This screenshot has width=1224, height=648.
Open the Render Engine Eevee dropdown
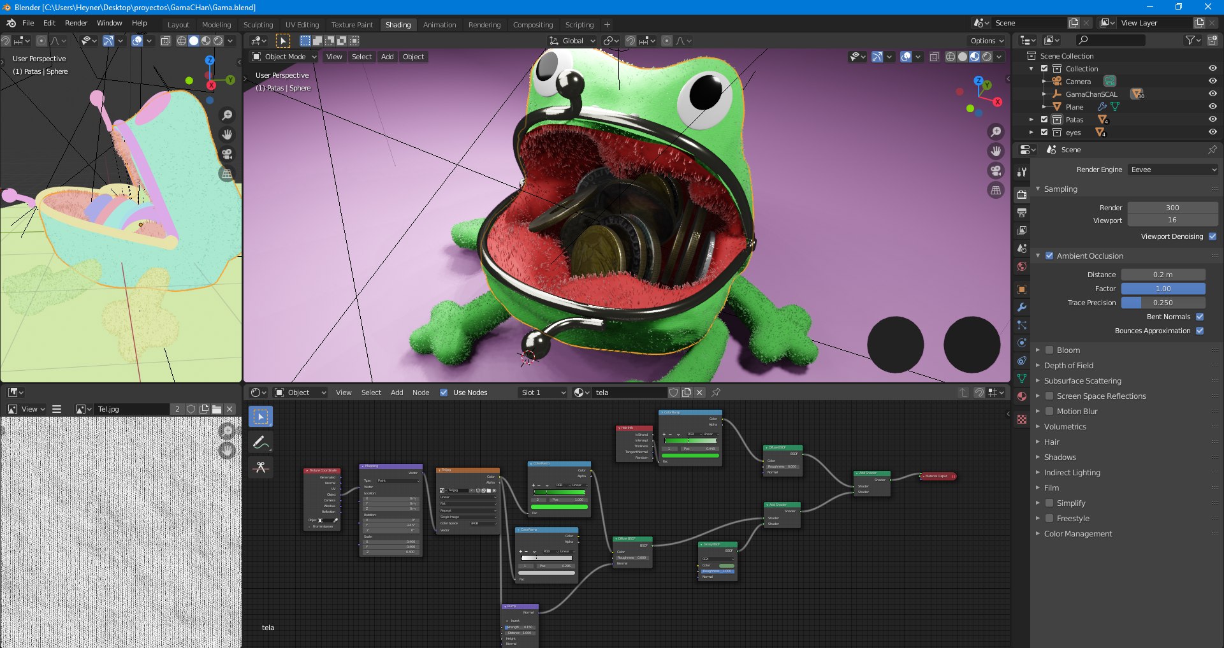click(x=1173, y=169)
